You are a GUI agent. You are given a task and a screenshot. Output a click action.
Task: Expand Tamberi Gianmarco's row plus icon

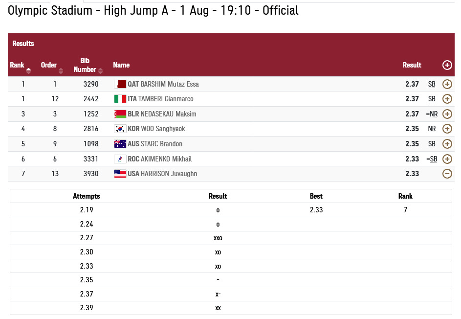(447, 99)
